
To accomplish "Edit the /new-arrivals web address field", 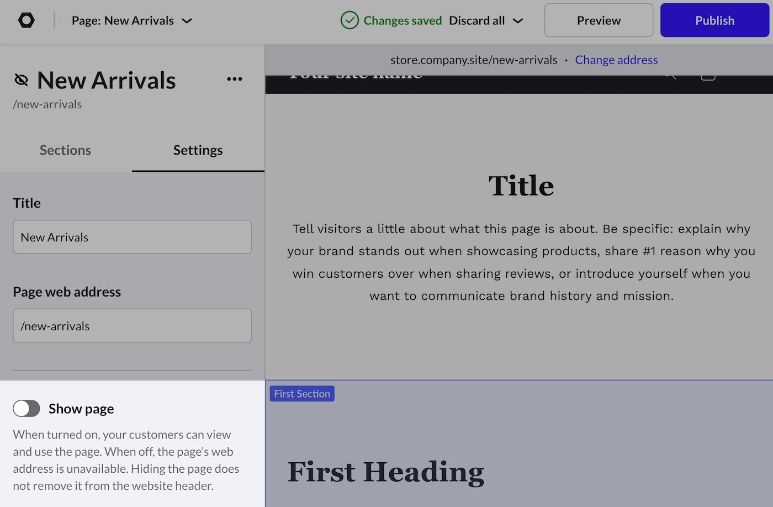I will (132, 325).
